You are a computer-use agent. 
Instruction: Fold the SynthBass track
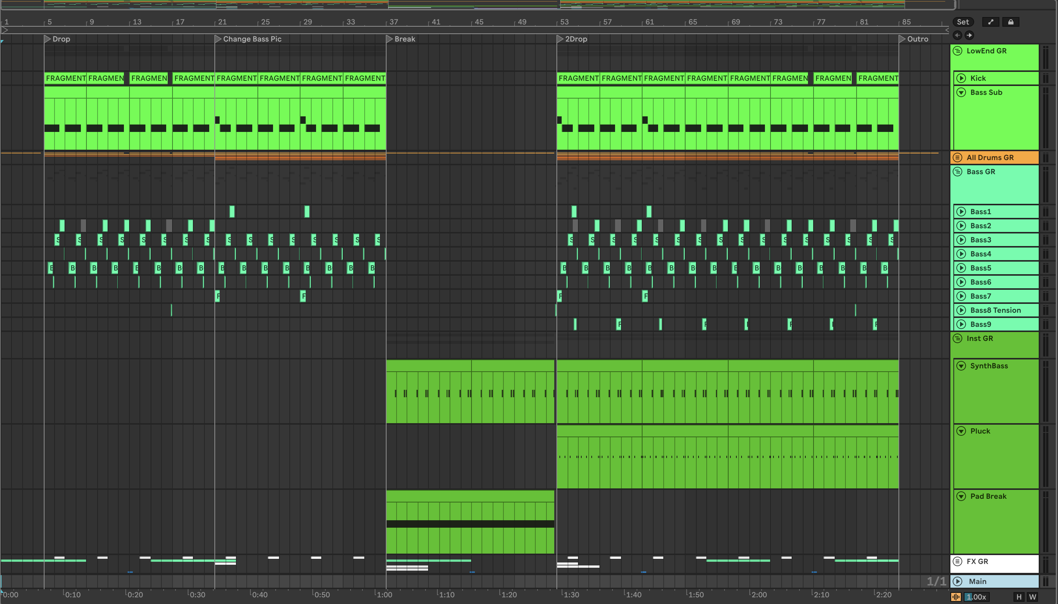(x=961, y=366)
